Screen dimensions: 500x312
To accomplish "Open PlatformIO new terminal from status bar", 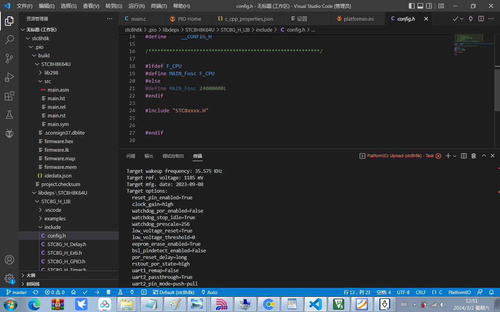I will [x=144, y=292].
